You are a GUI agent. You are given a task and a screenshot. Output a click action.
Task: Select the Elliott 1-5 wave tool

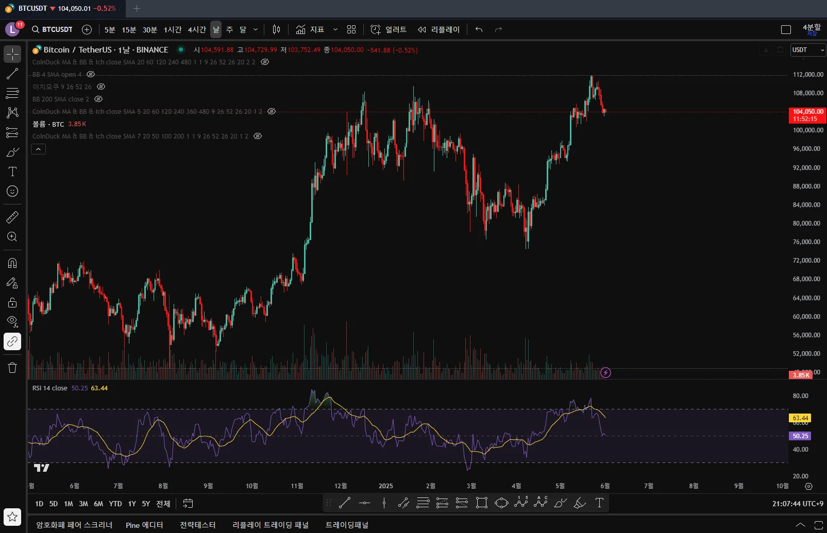(521, 503)
